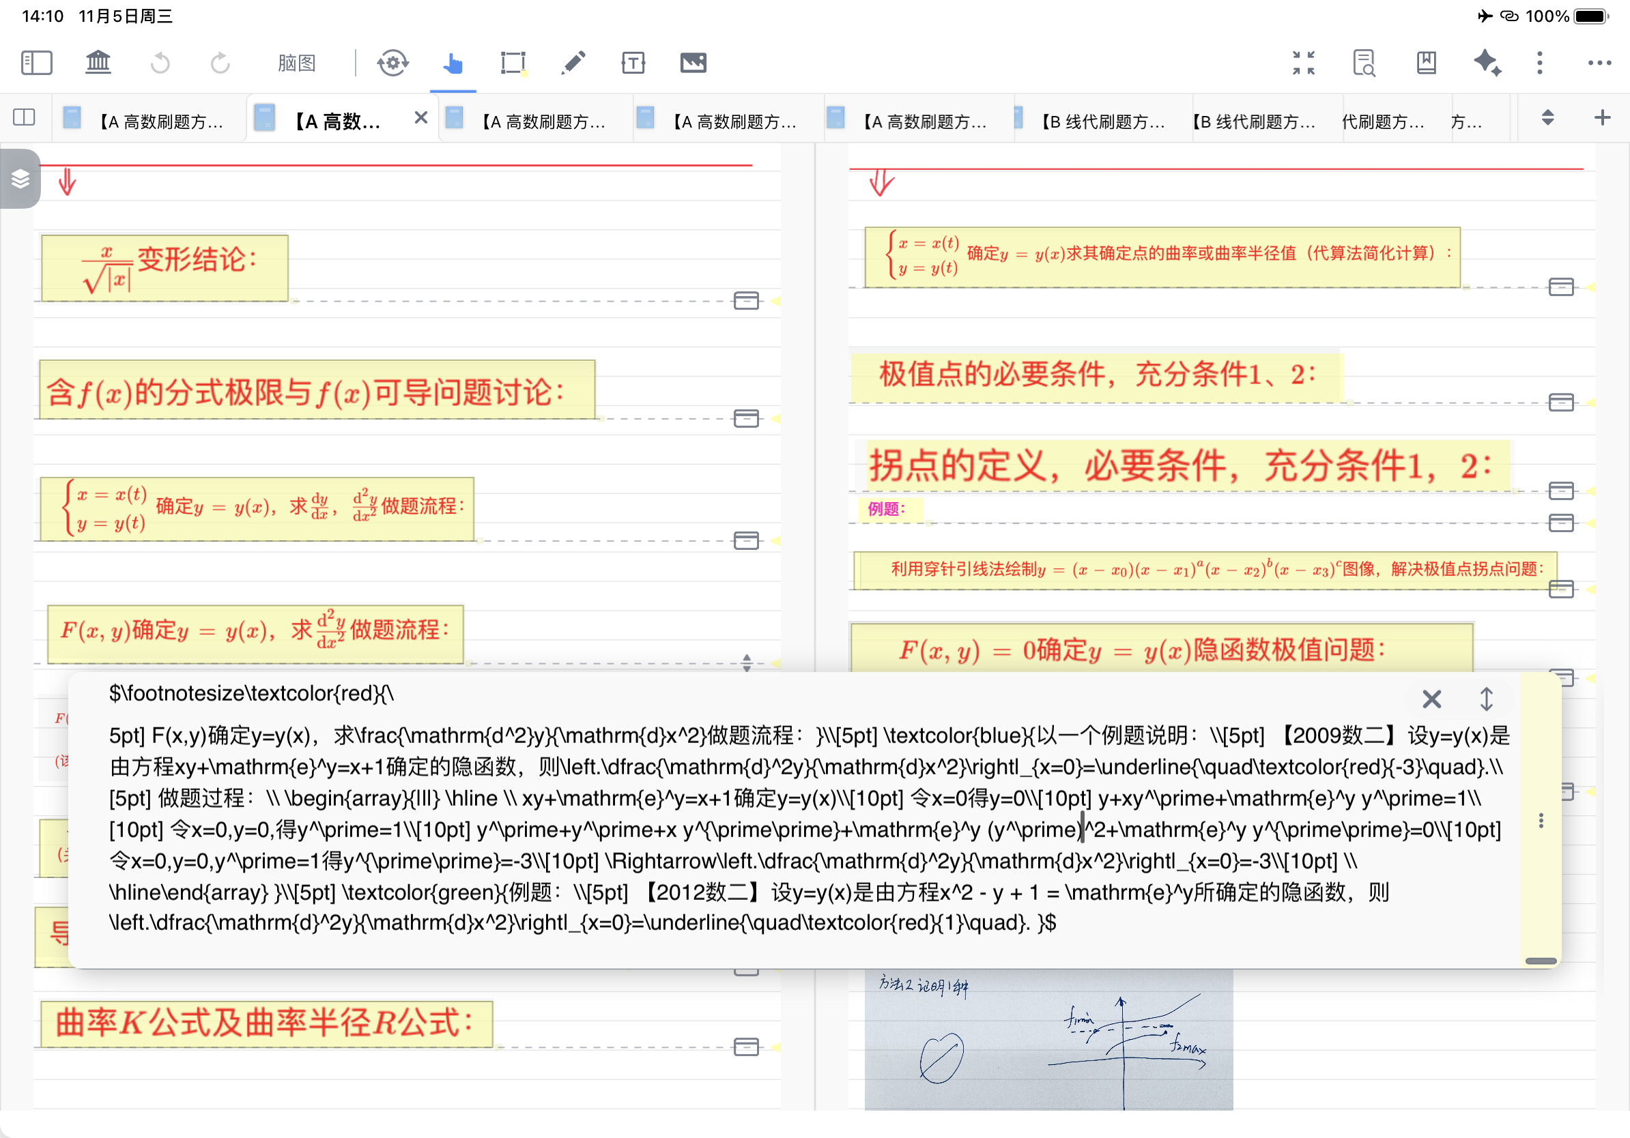Viewport: 1630px width, 1138px height.
Task: Expand editor popup with vertical arrow
Action: (x=1486, y=699)
